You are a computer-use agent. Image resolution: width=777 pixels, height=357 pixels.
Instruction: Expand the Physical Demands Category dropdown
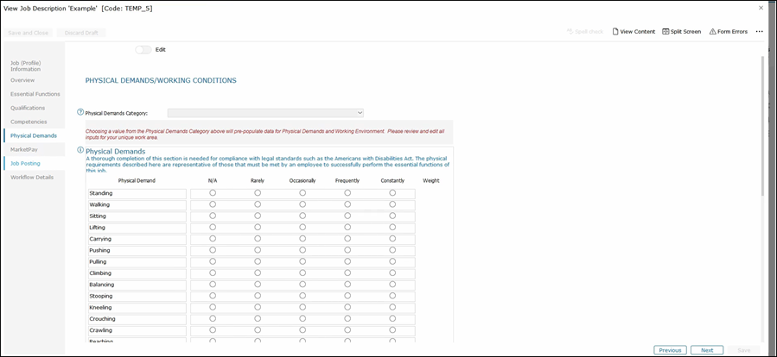265,113
